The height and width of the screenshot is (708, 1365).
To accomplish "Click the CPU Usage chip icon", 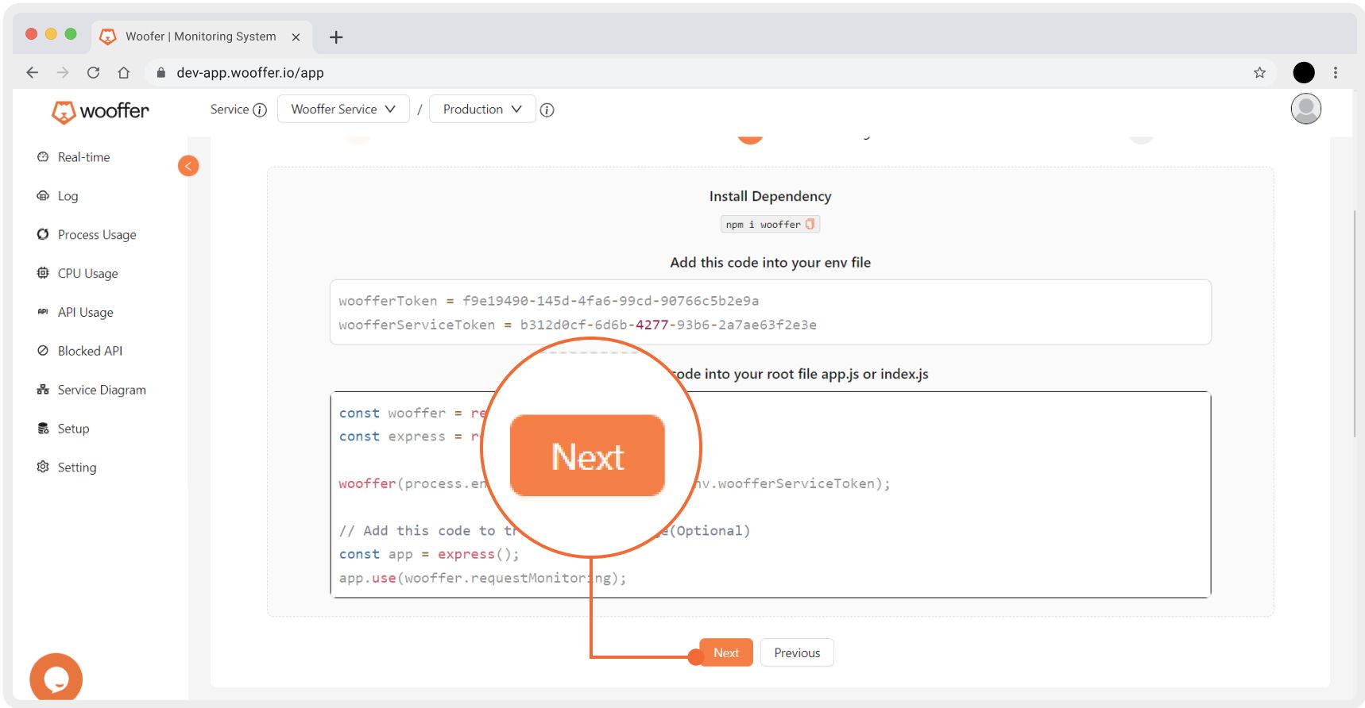I will (x=43, y=273).
